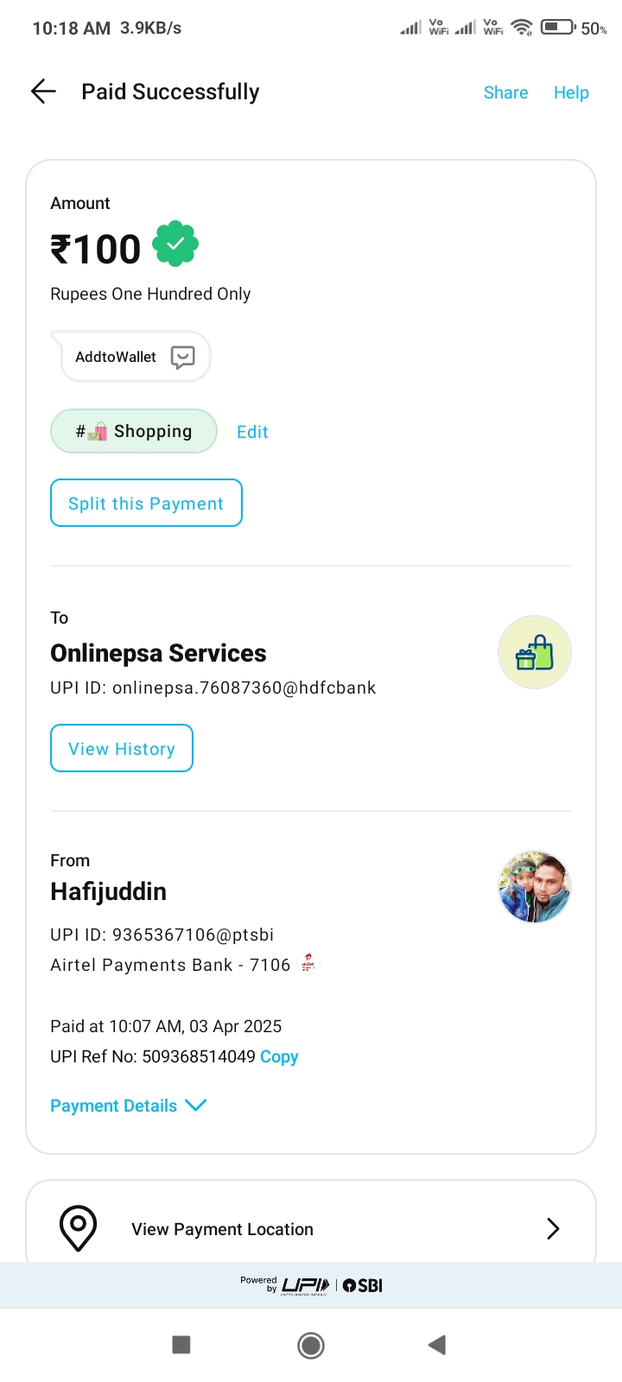This screenshot has width=622, height=1382.
Task: Open Hafijuddin's profile photo
Action: [535, 887]
